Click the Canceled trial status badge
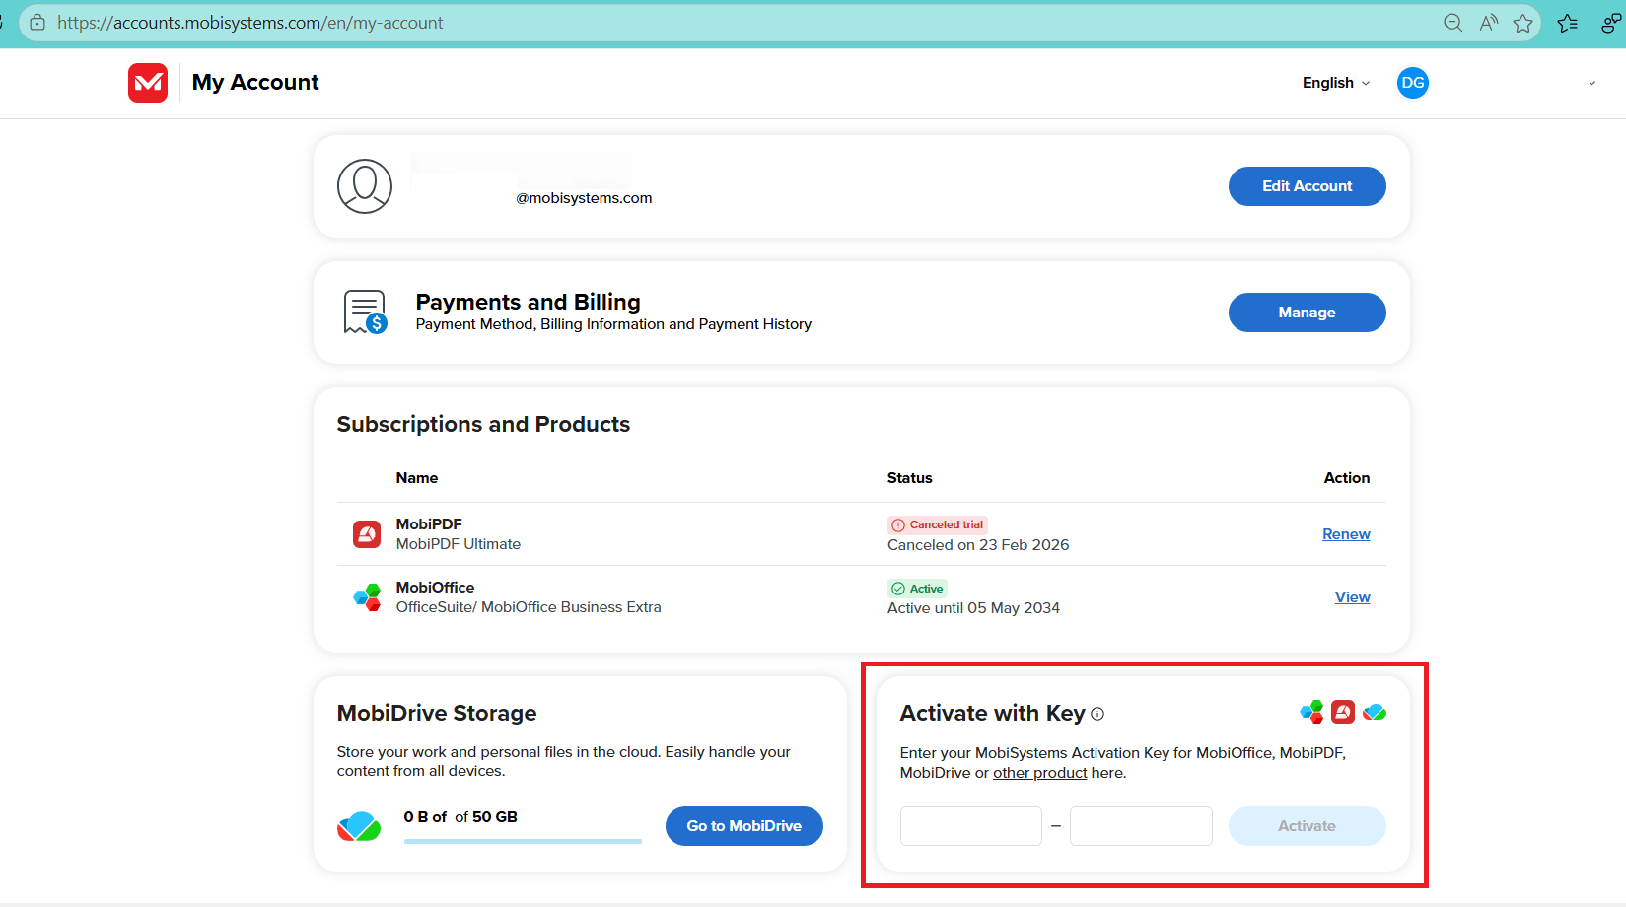 pos(938,525)
